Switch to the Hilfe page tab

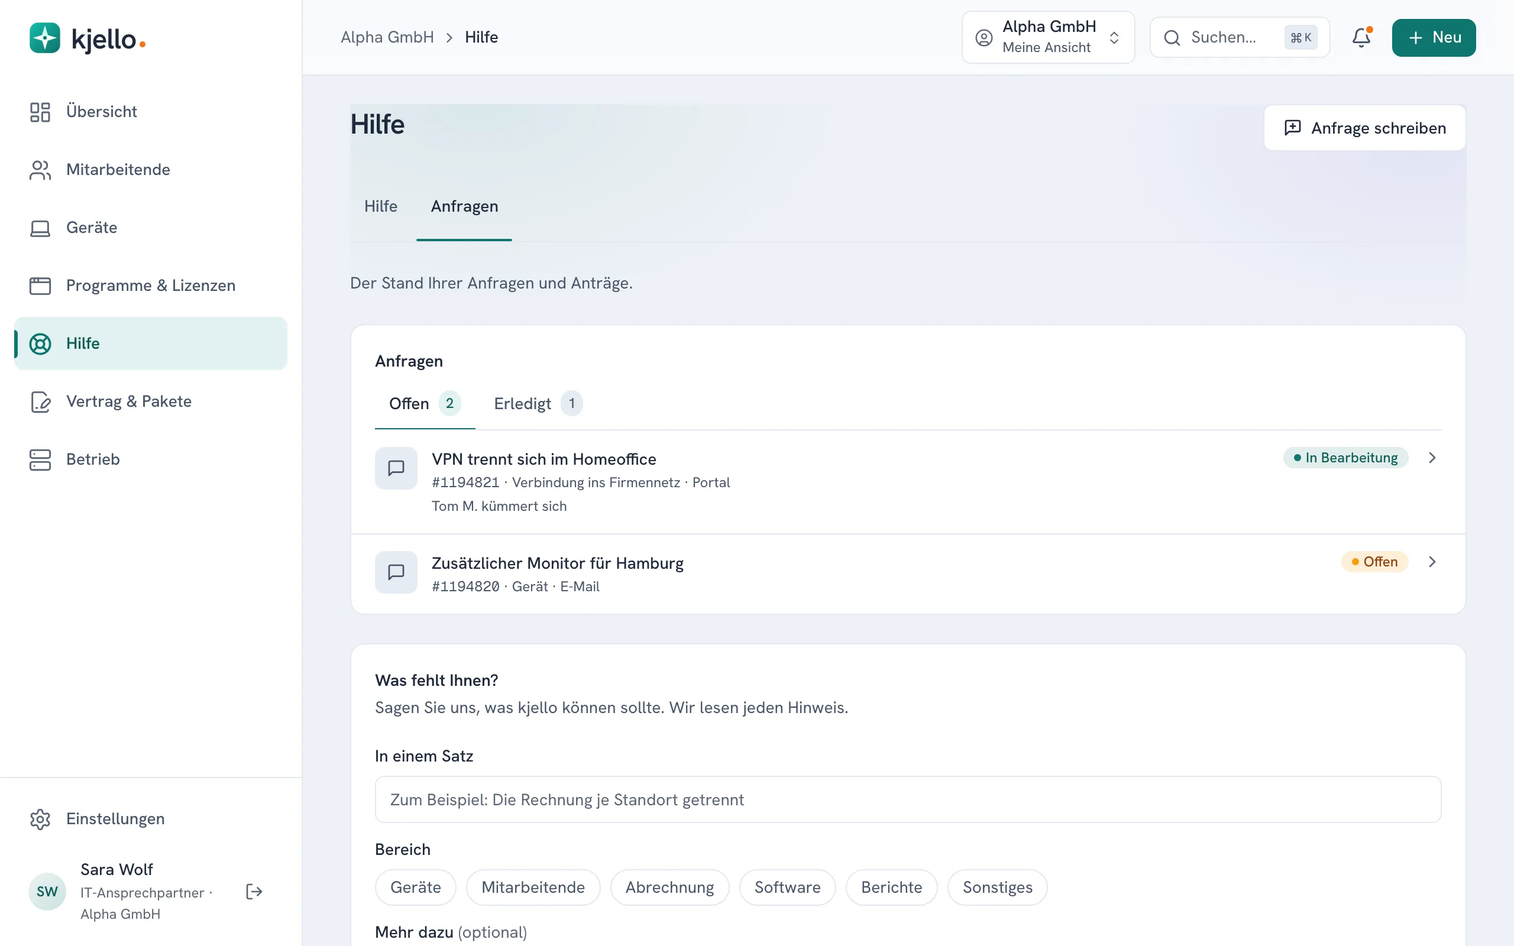[x=380, y=206]
